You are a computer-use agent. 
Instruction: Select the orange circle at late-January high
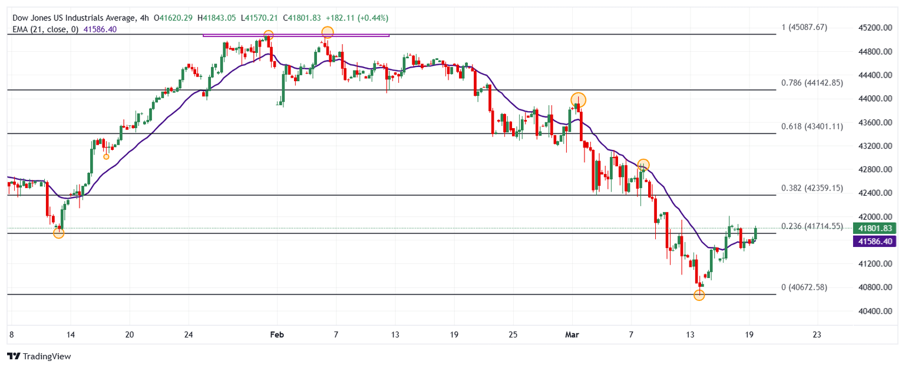point(268,35)
